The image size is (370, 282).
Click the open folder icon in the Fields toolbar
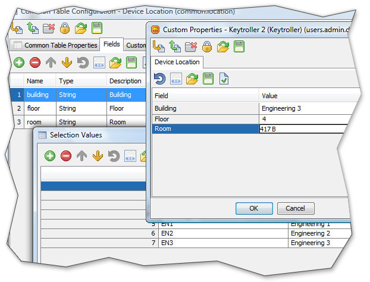coord(115,62)
